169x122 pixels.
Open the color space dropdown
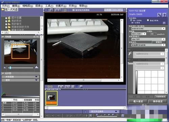148,29
